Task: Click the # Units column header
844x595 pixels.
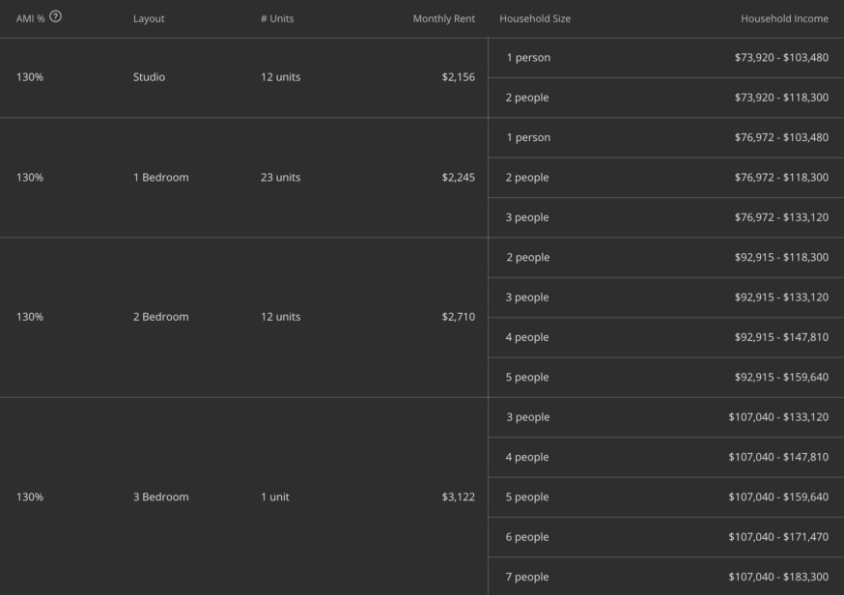Action: pyautogui.click(x=277, y=18)
